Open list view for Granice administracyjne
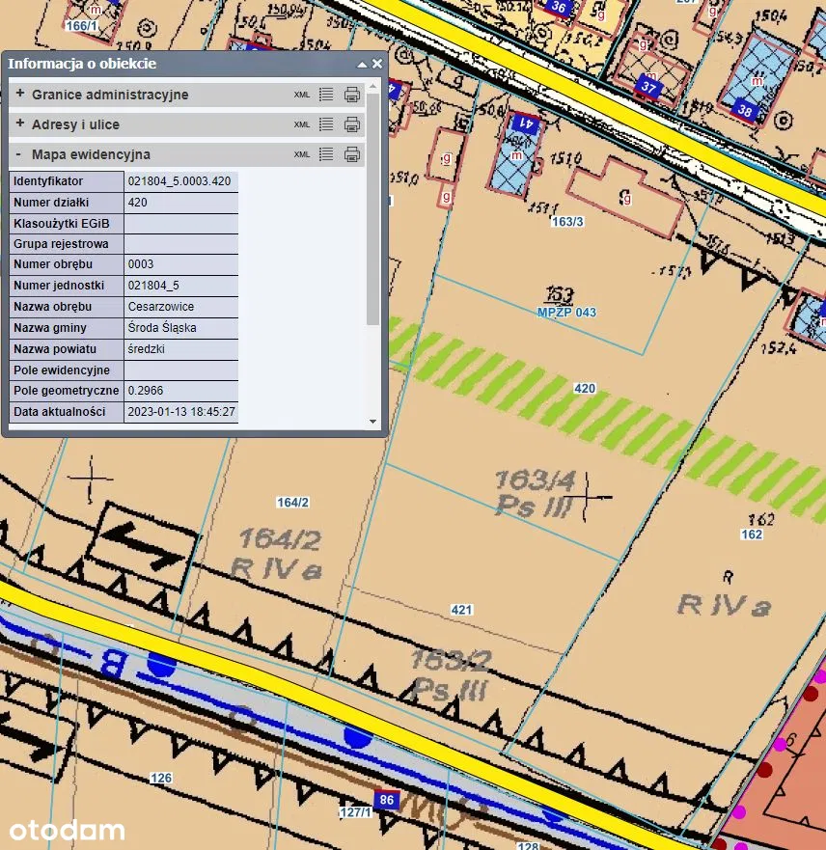826x850 pixels. (326, 95)
